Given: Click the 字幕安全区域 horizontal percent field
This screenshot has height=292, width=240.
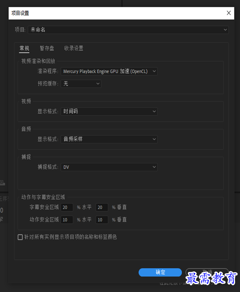Looking at the screenshot, I should click(67, 207).
